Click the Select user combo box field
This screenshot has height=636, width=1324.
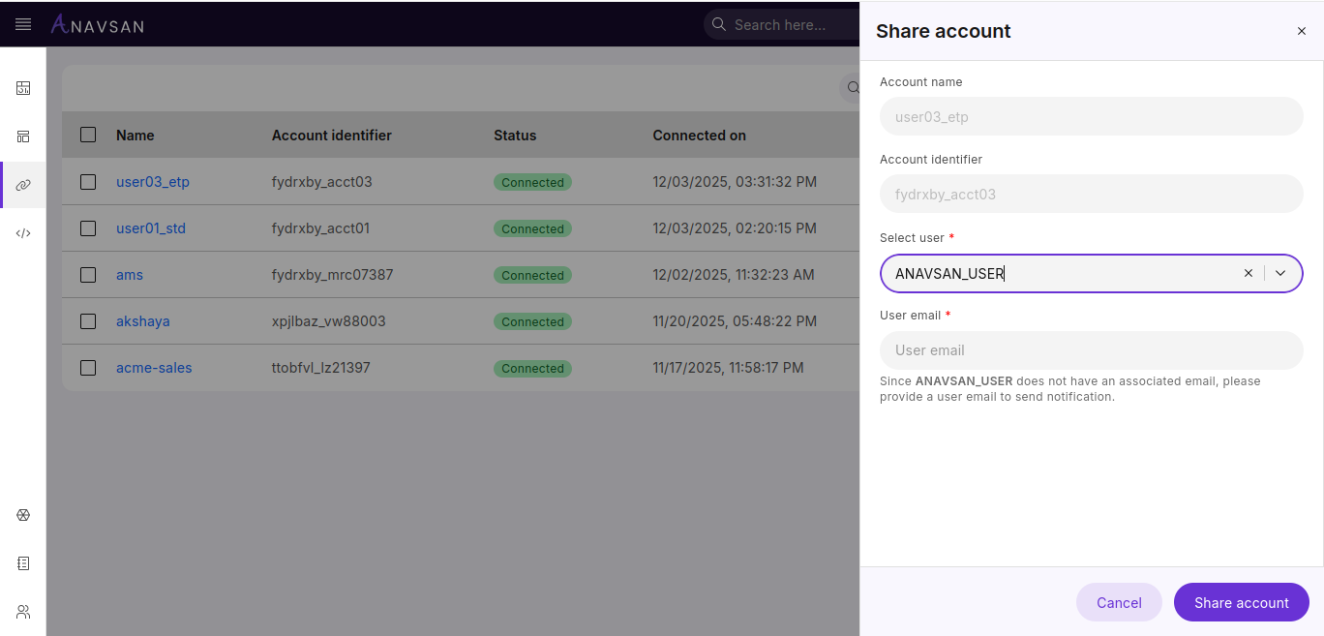tap(1055, 273)
